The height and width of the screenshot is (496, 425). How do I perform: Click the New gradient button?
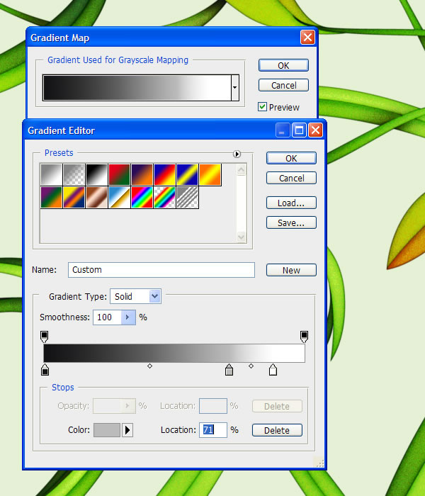pos(291,270)
